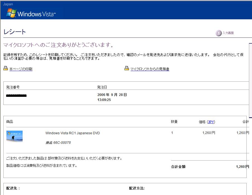Open the マイクロソフトからの見積書 link
Image resolution: width=252 pixels, height=195 pixels.
[150, 69]
